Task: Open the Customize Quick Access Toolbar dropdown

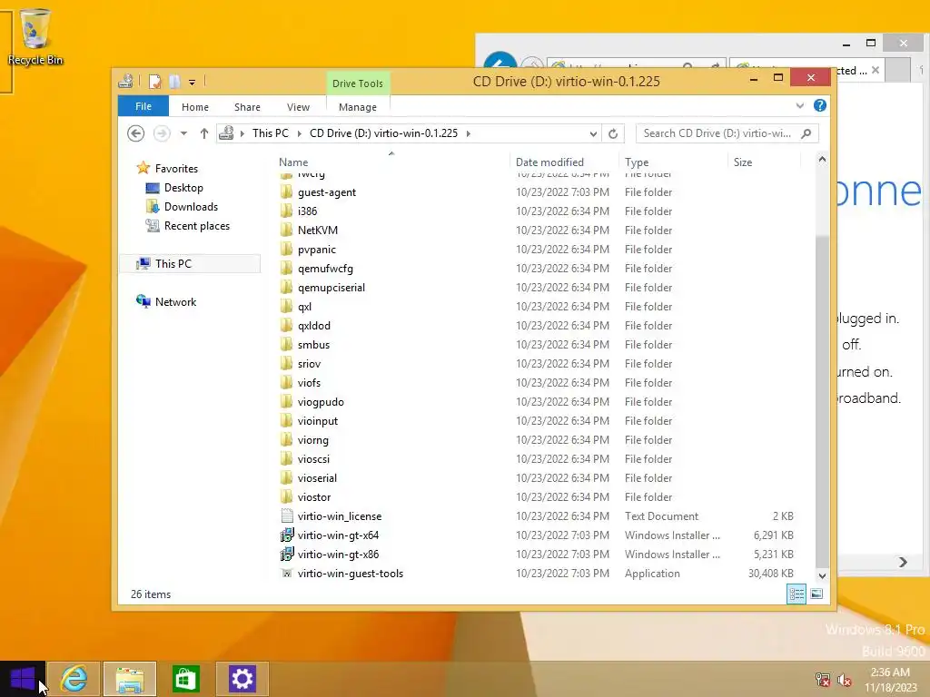Action: (193, 83)
